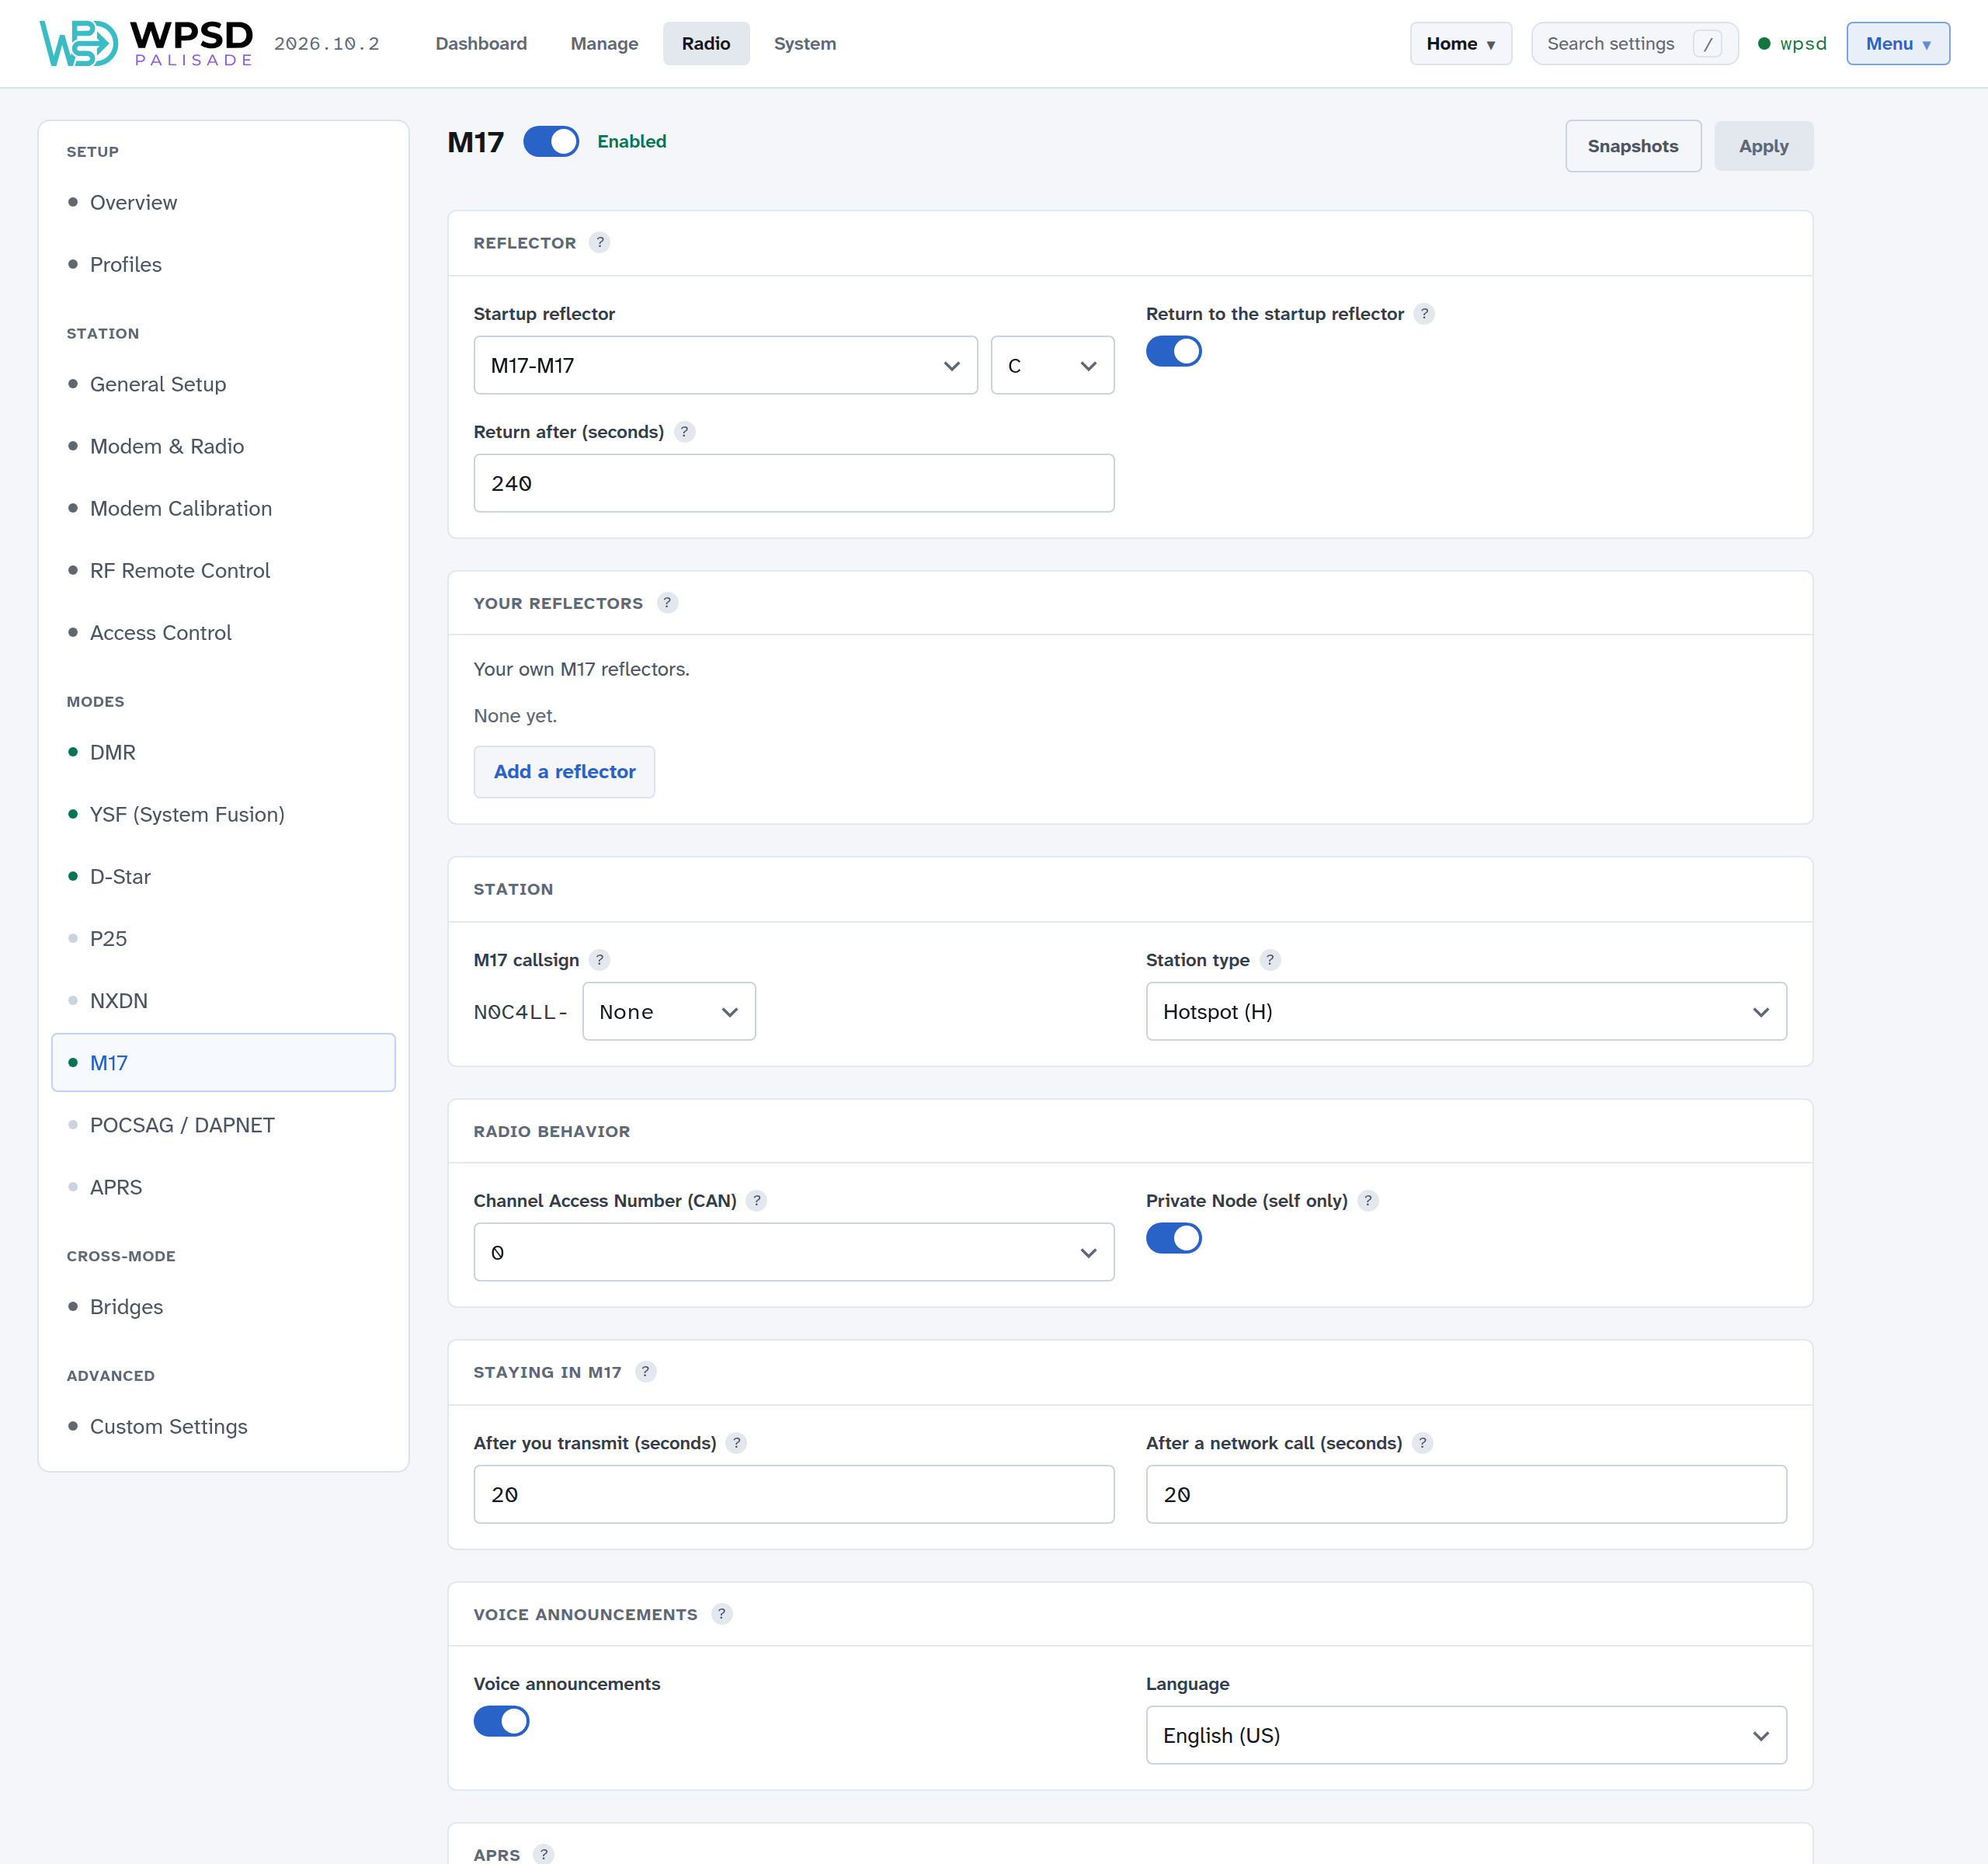Toggle the Voice announcements switch
The image size is (1988, 1864).
pos(501,1722)
